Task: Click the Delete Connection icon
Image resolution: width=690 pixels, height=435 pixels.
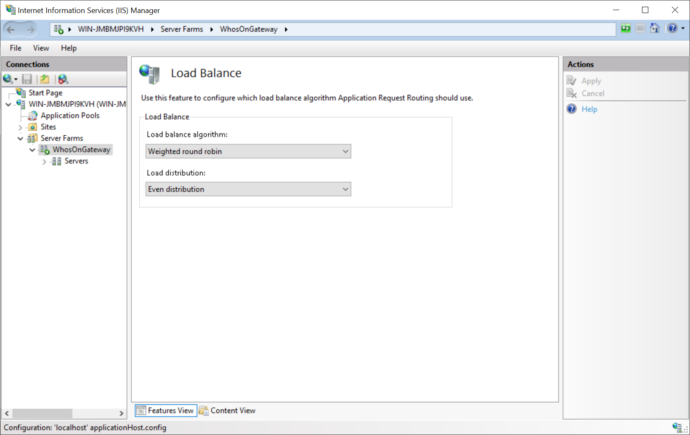Action: 63,79
